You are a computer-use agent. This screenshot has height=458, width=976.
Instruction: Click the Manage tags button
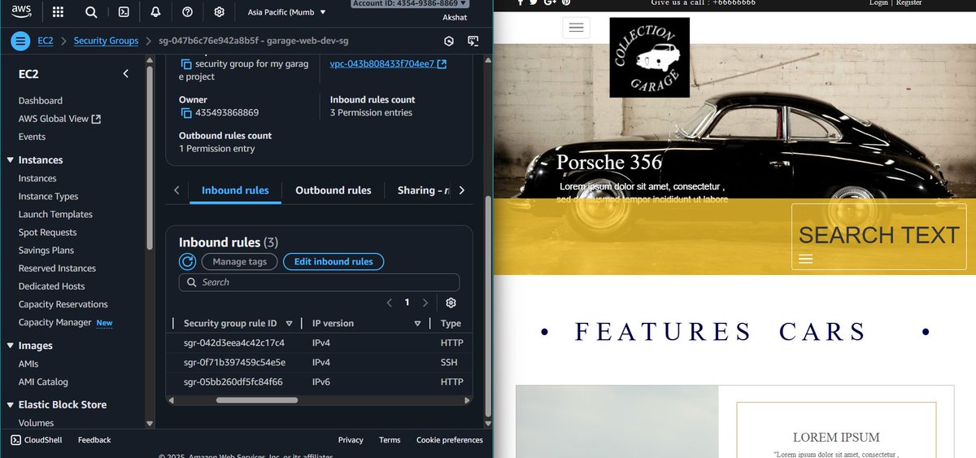click(x=239, y=261)
